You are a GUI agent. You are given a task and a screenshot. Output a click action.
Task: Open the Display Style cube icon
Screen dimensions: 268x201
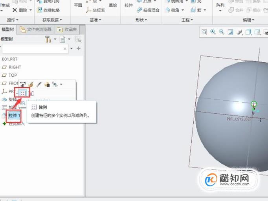pos(248,32)
